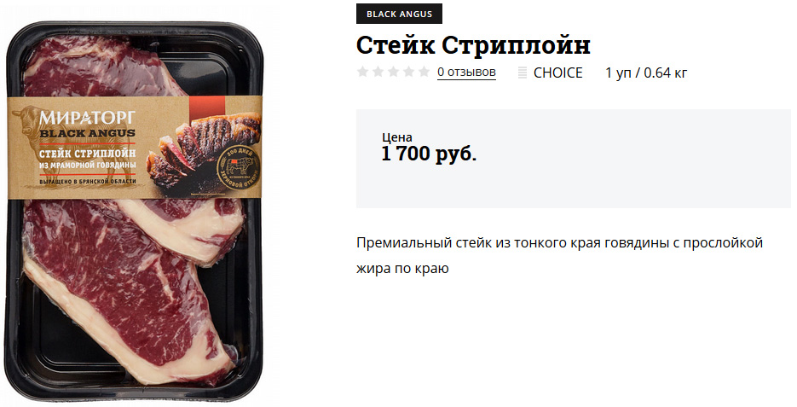Image resolution: width=797 pixels, height=407 pixels.
Task: Click the Цена label in price box
Action: pos(397,137)
